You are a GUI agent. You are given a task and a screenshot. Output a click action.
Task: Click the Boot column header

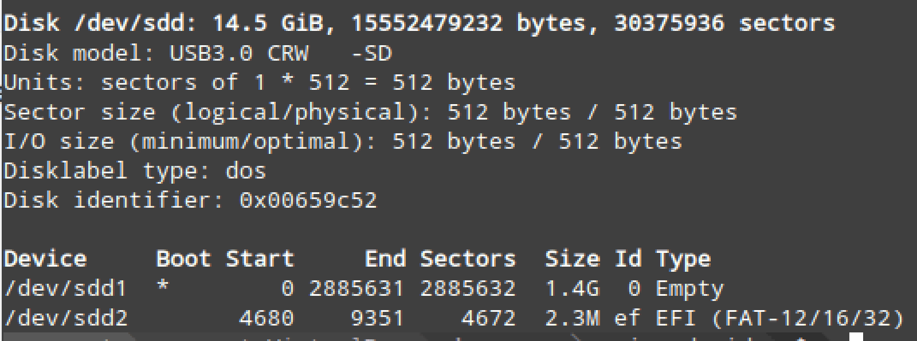pyautogui.click(x=183, y=259)
